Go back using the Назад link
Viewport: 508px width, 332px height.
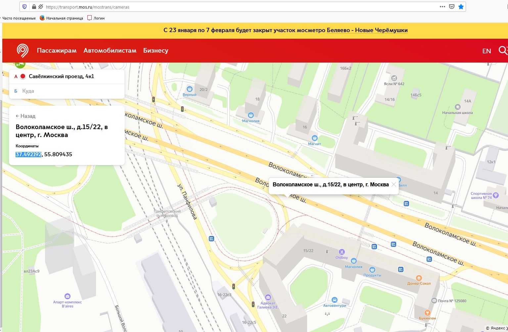click(x=25, y=116)
